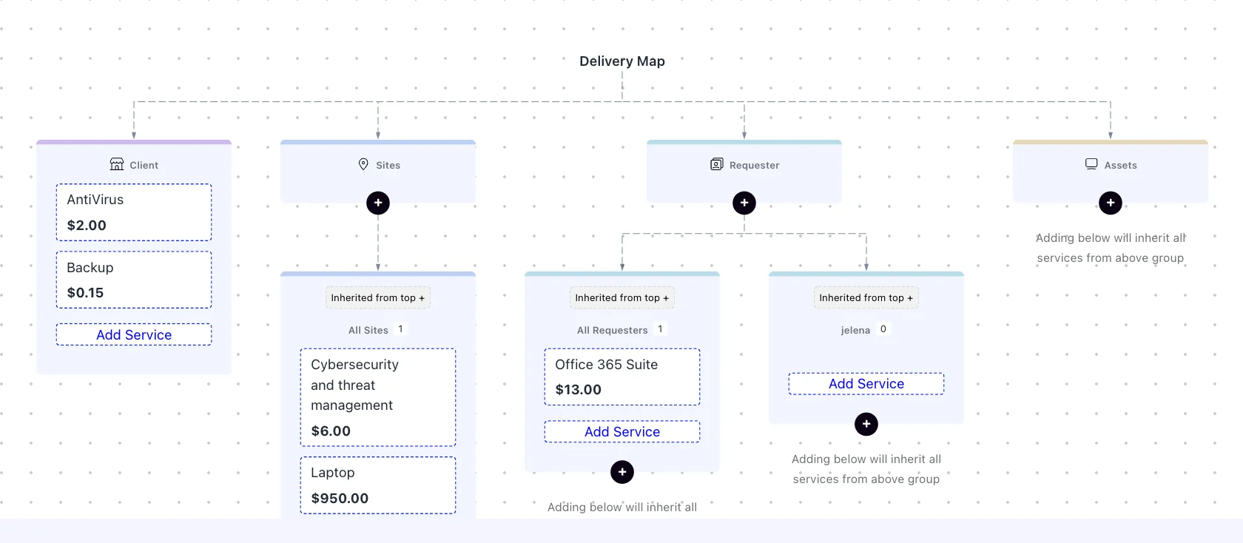Click the 0 count badge next to jelena

coord(883,329)
